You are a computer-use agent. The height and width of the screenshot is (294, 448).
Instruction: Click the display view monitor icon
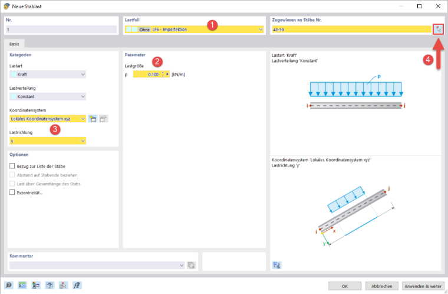(50, 285)
